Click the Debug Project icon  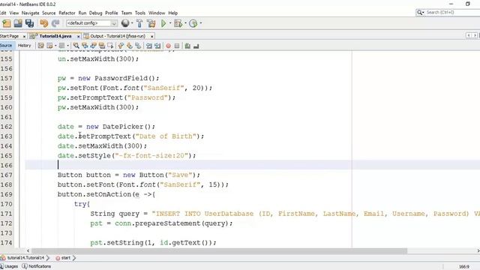point(178,23)
